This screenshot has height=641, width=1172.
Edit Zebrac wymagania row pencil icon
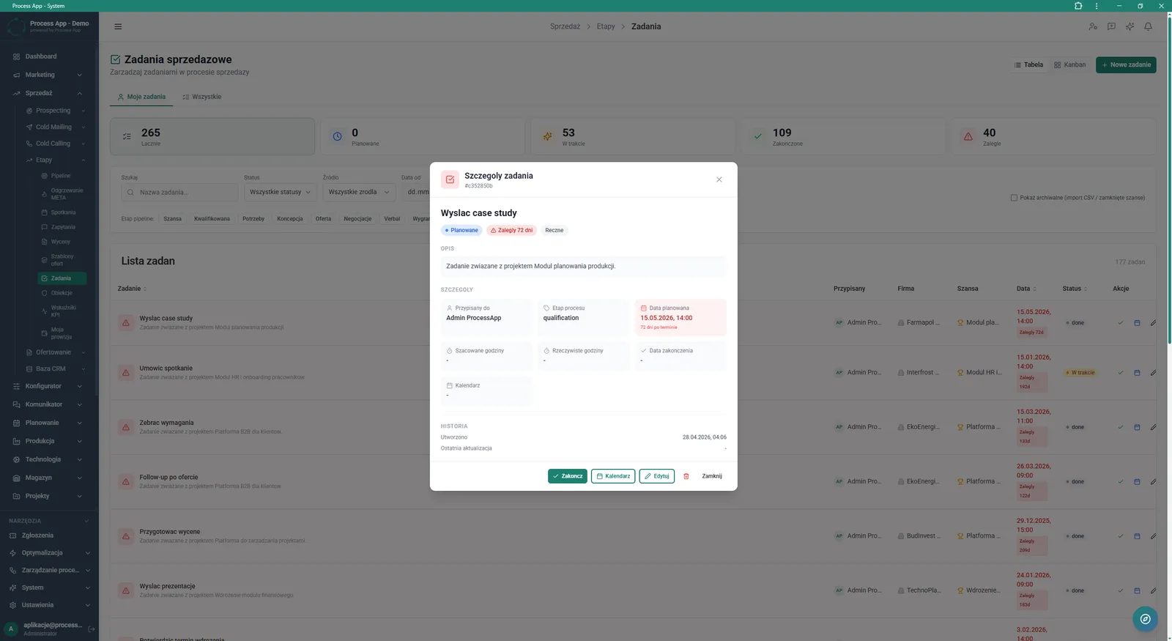coord(1153,427)
